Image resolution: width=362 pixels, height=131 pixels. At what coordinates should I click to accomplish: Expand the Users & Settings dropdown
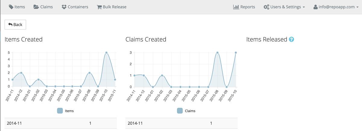pos(284,7)
